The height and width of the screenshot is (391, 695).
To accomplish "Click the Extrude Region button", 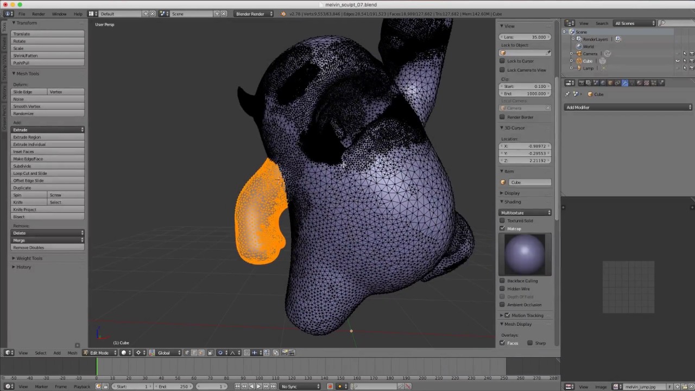I will point(48,137).
